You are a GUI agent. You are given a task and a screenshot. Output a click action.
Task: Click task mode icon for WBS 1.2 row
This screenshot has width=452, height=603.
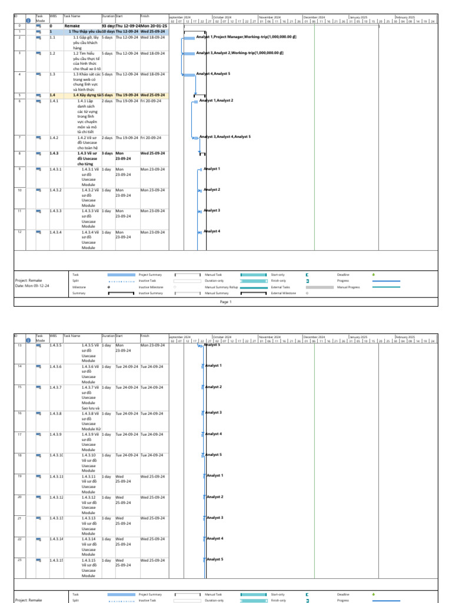[x=39, y=54]
